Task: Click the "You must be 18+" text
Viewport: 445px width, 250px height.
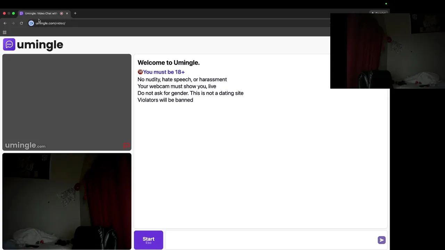Action: coord(164,72)
